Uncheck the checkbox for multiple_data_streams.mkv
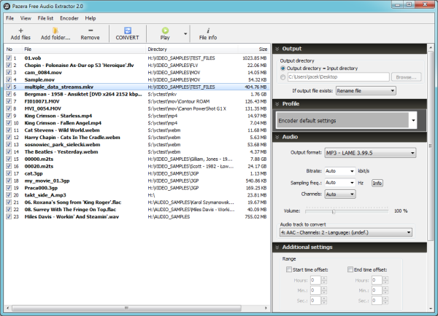The height and width of the screenshot is (316, 438). click(9, 87)
